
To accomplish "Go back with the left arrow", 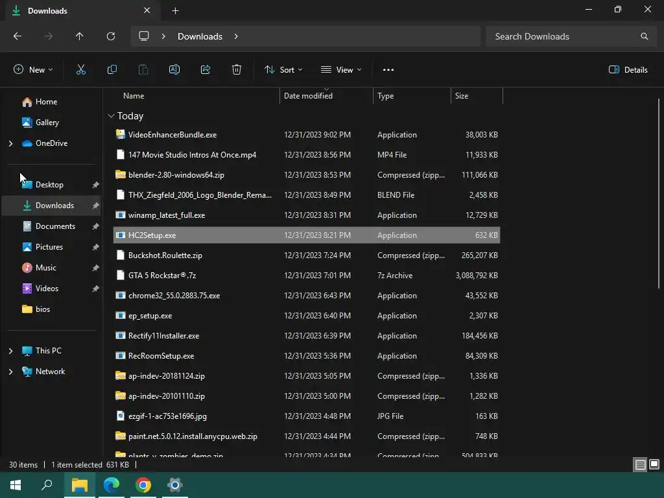I will coord(18,36).
